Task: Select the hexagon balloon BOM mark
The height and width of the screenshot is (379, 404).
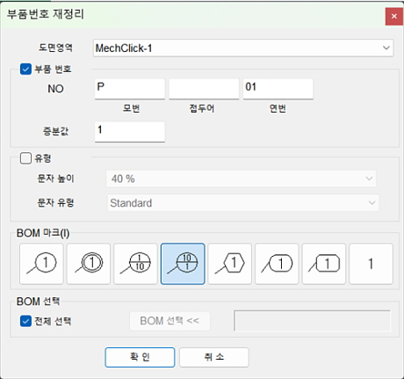Action: [x=230, y=264]
